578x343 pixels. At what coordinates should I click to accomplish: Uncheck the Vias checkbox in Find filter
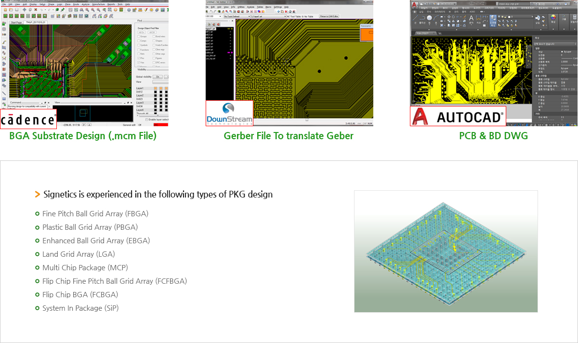tap(139, 63)
